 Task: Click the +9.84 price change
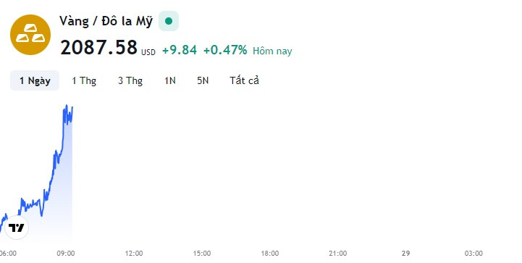[180, 50]
